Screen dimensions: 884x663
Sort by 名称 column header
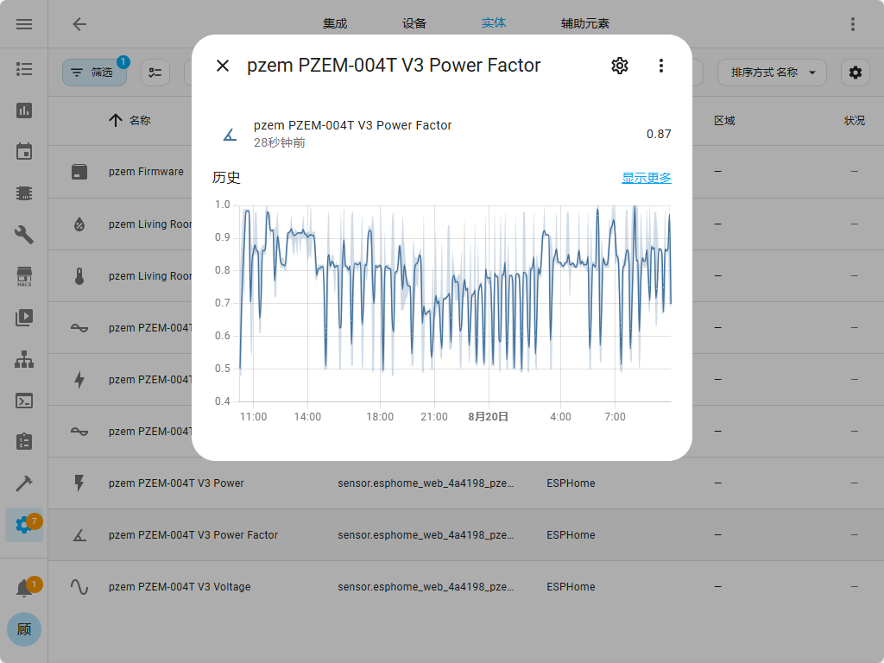tap(139, 121)
